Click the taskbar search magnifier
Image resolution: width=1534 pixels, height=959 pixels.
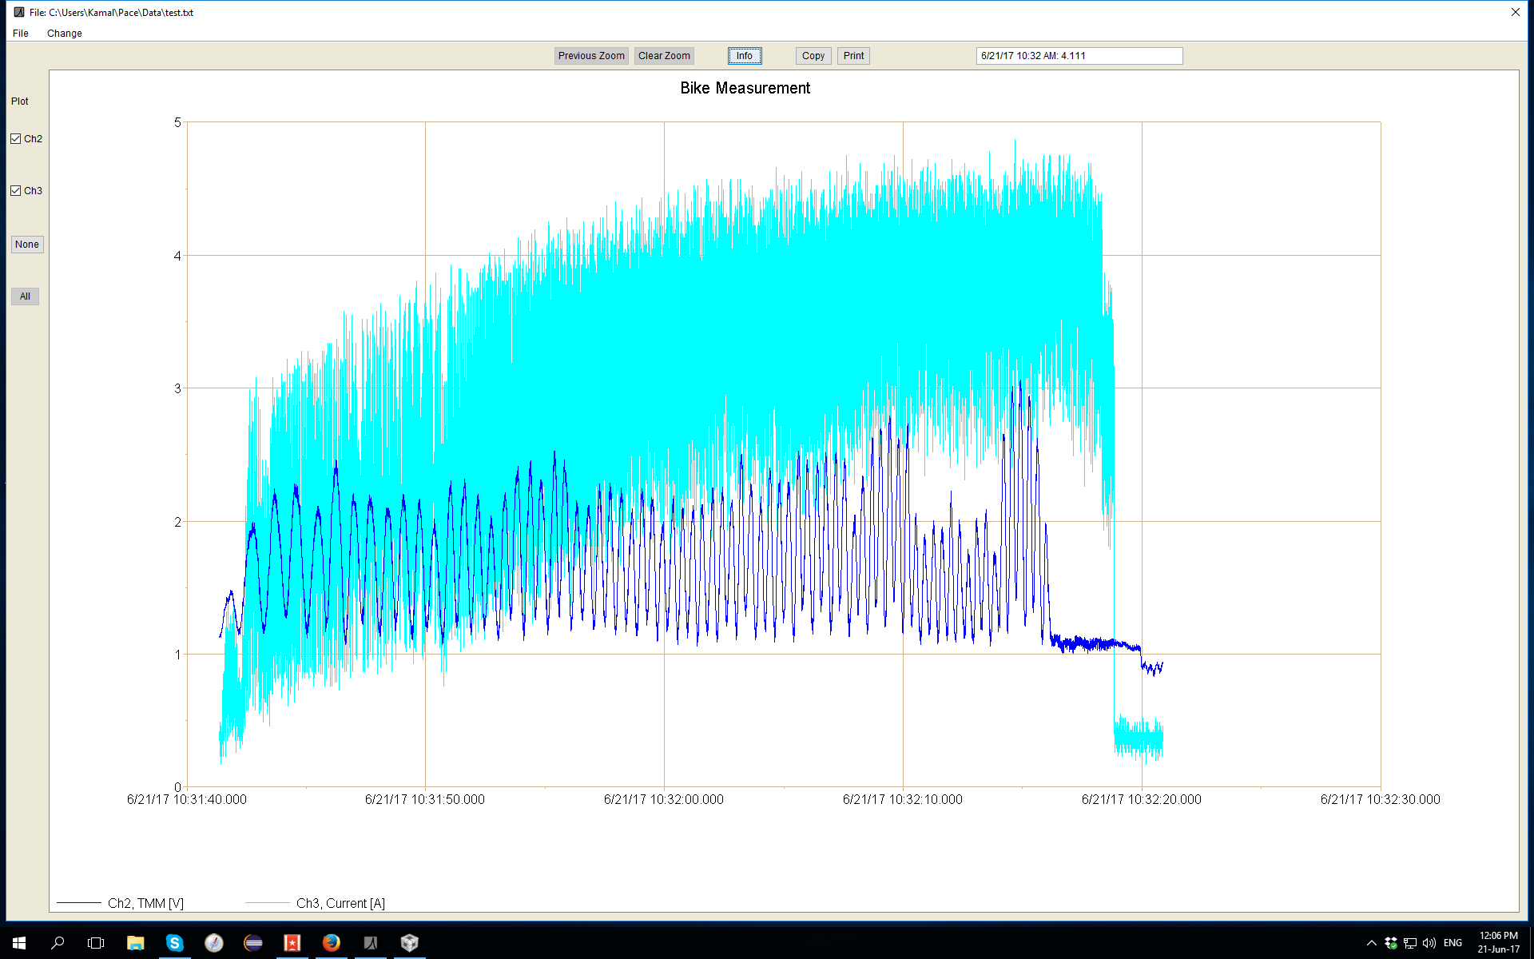58,943
